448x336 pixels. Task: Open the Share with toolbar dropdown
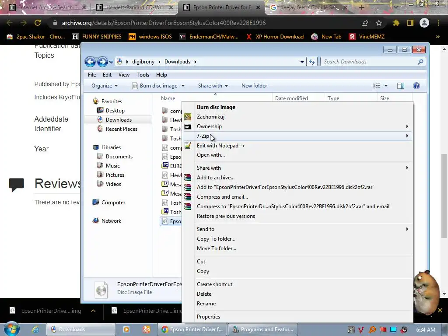point(213,86)
